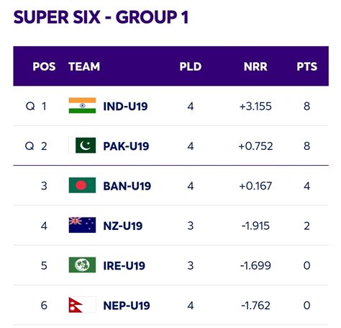The height and width of the screenshot is (328, 341).
Task: Select the Q qualified marker beside position 2
Action: click(x=29, y=146)
